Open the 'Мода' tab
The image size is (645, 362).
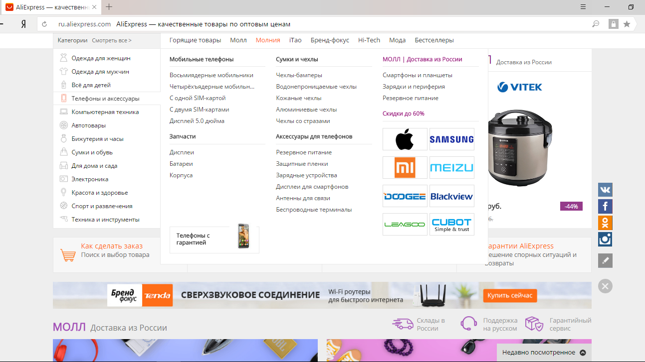point(397,40)
